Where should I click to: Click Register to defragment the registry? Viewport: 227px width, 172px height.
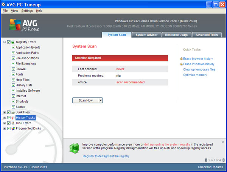click(x=106, y=156)
